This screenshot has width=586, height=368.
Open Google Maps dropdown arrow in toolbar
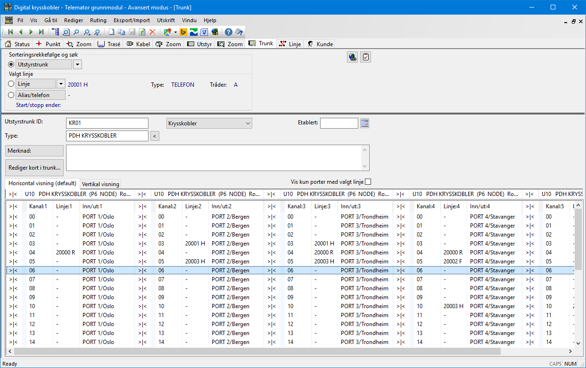point(175,32)
